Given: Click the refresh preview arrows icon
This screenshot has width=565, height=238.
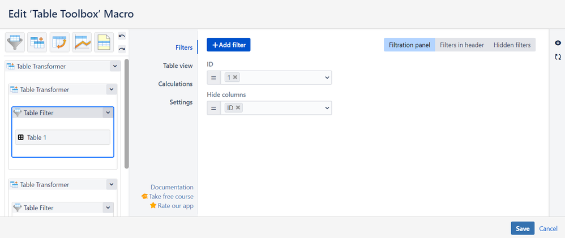Looking at the screenshot, I should pos(558,57).
